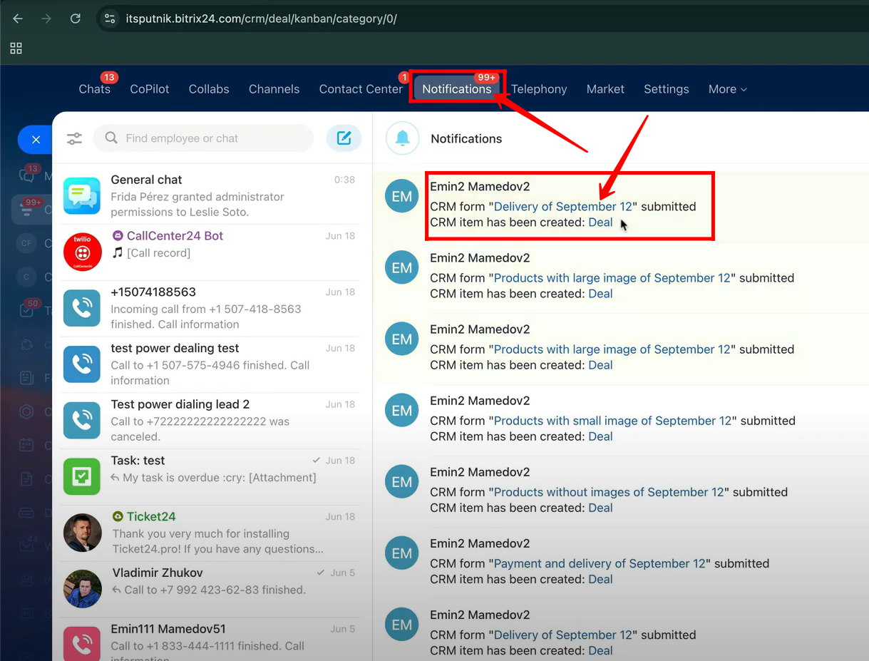Open "Products without images of September 12" link
The image size is (869, 661).
609,492
